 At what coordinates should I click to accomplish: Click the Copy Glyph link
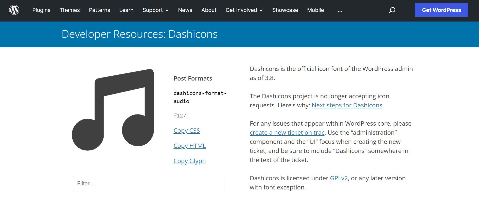[x=190, y=161]
